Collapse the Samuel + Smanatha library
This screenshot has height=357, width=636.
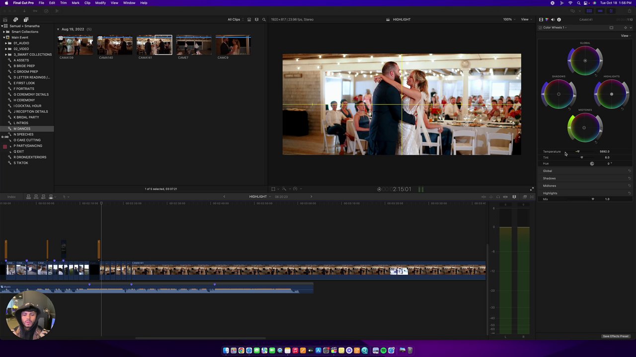[2, 26]
